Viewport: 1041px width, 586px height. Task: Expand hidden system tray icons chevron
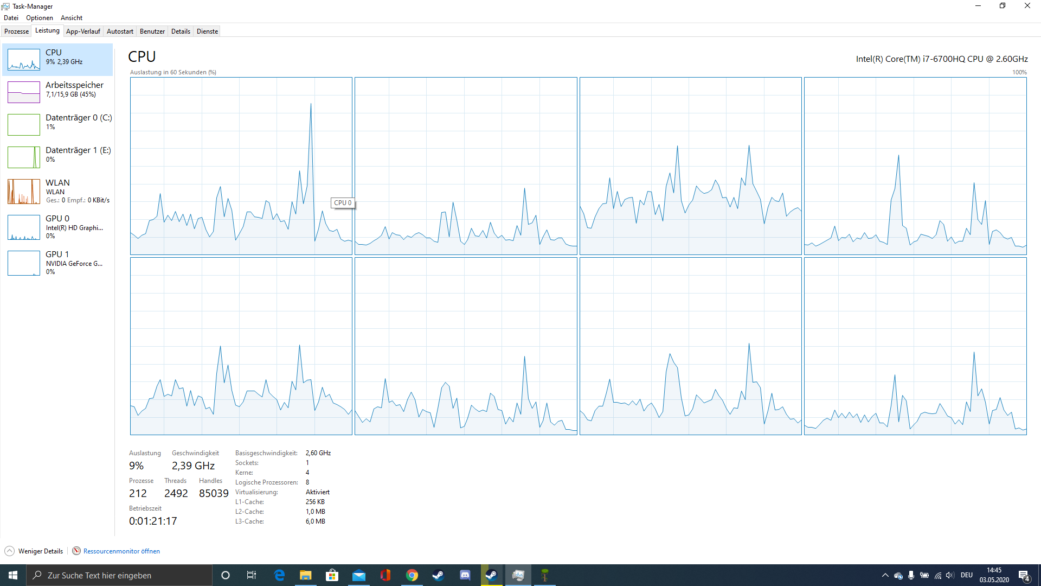885,575
